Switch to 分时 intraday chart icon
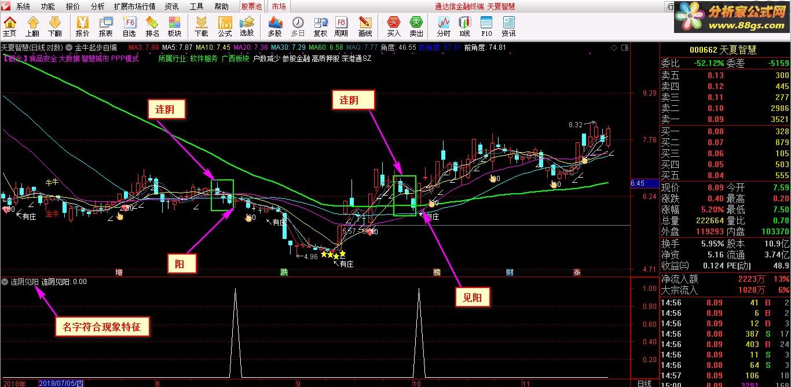 tap(444, 27)
